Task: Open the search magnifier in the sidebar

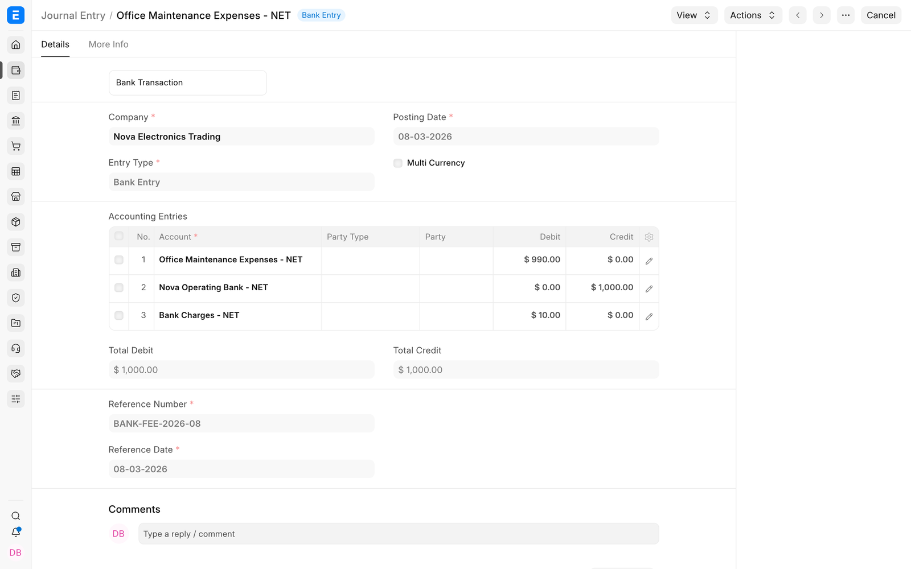Action: [x=16, y=516]
